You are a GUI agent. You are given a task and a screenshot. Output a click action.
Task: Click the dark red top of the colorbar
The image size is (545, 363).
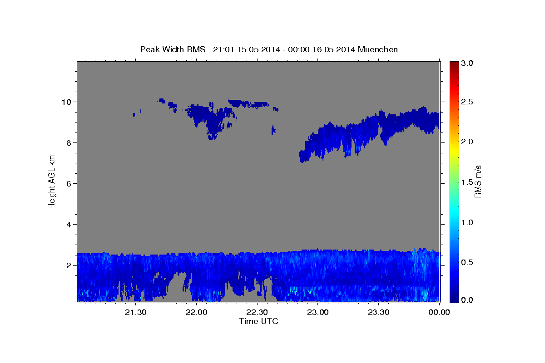click(454, 64)
